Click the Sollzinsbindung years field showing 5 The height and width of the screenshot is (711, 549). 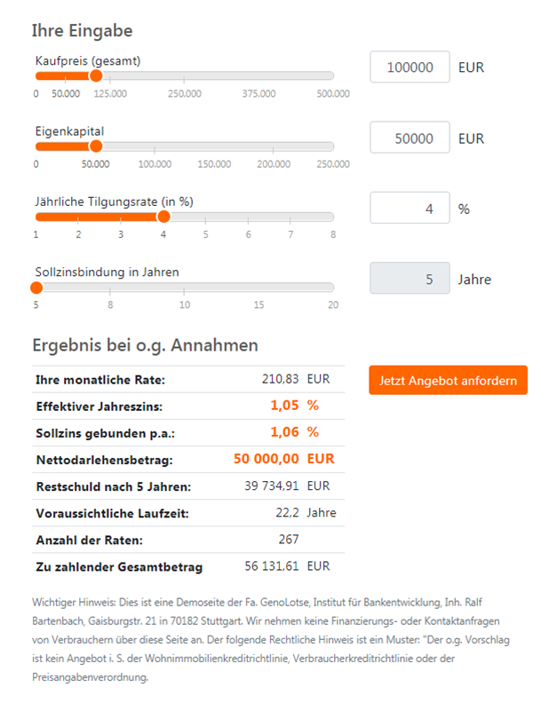click(x=409, y=278)
